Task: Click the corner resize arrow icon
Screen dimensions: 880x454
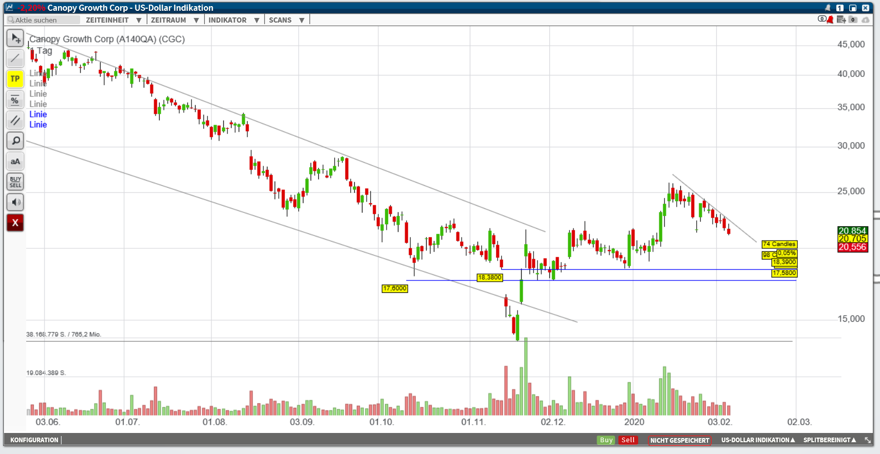Action: tap(868, 440)
